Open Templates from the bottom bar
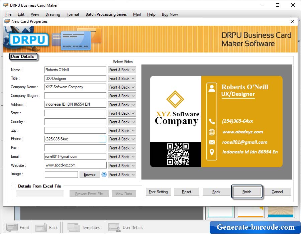The image size is (301, 234). click(84, 227)
